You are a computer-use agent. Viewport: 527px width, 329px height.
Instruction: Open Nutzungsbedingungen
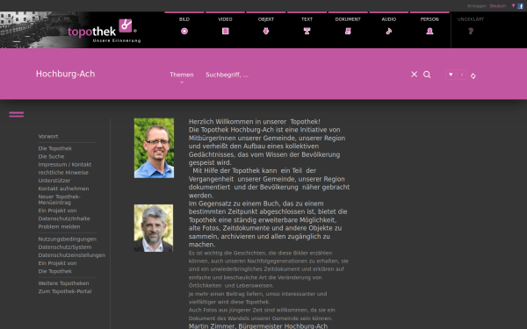68,239
